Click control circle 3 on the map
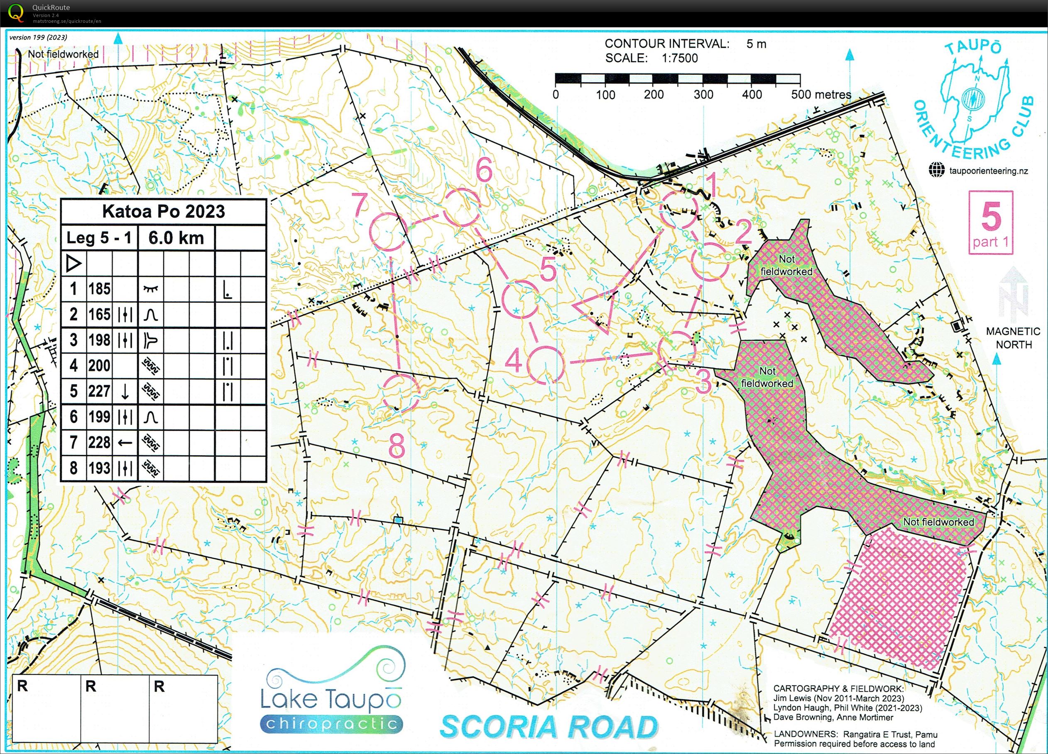Viewport: 1048px width, 754px height. pos(677,349)
